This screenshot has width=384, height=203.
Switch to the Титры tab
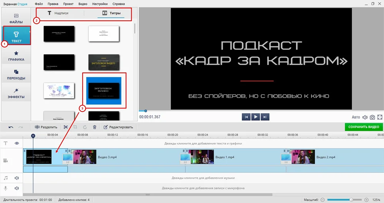pos(111,13)
